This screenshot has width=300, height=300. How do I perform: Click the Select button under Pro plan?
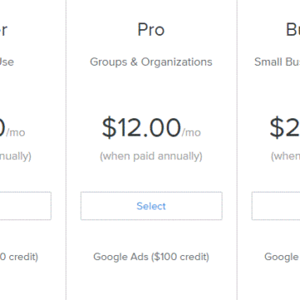pos(152,206)
